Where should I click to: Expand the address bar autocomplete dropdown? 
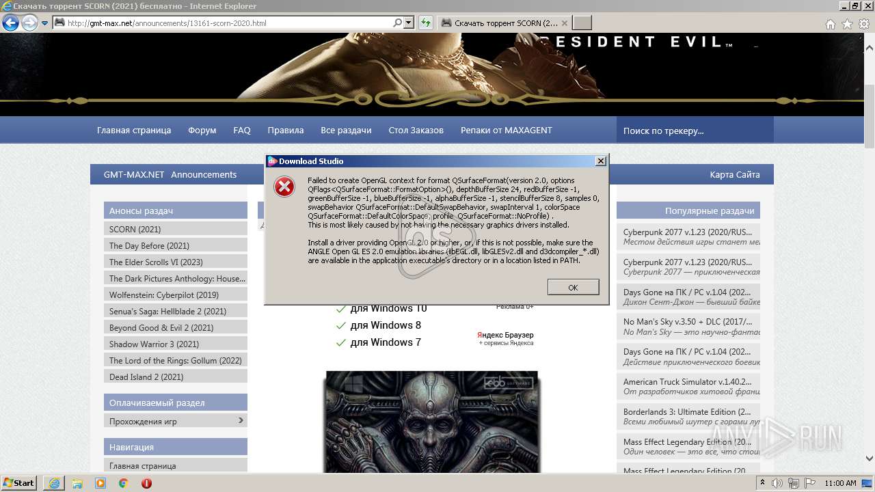(x=409, y=23)
